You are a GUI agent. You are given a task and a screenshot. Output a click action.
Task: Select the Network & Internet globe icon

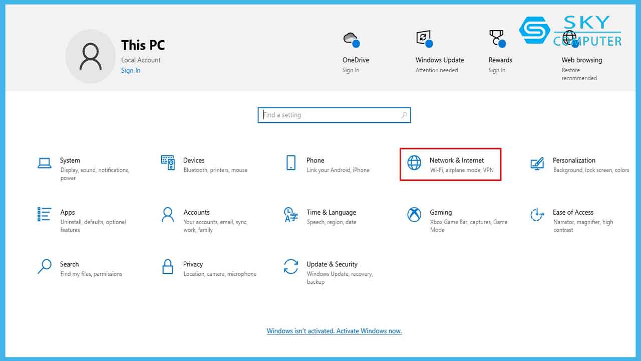click(x=414, y=163)
